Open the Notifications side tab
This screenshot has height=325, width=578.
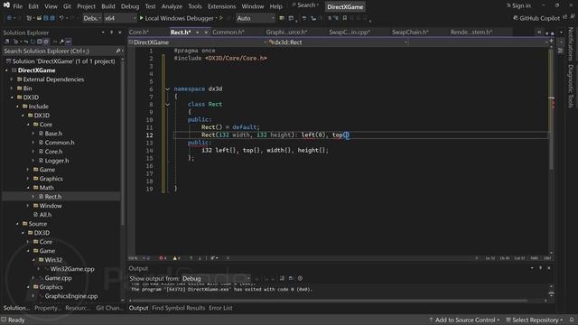tap(570, 43)
